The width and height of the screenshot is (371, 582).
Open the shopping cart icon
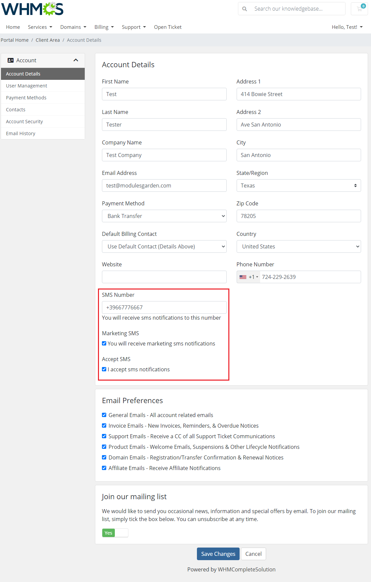pos(359,9)
